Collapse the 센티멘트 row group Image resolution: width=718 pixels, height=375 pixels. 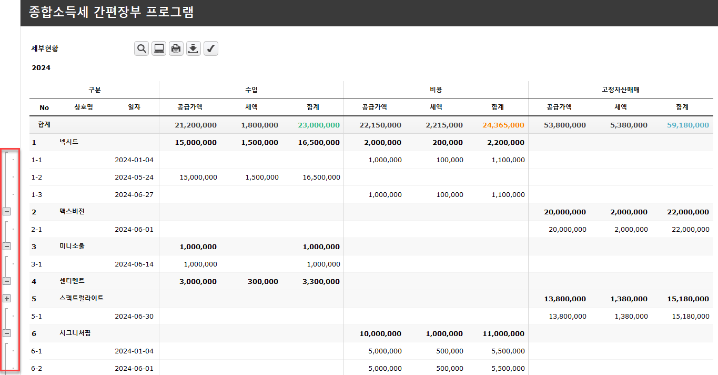coord(7,281)
